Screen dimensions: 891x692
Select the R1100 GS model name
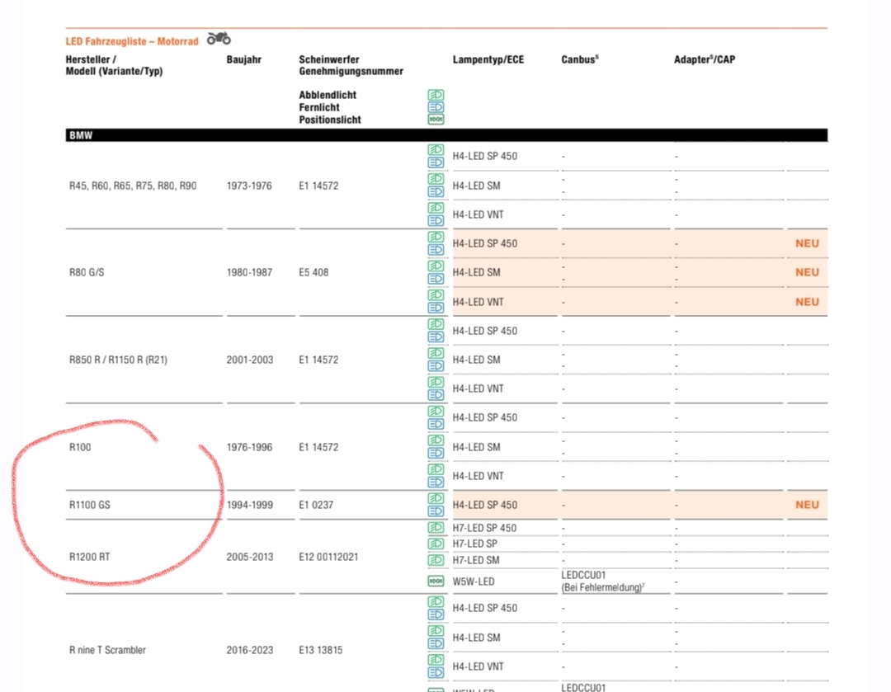[x=89, y=505]
